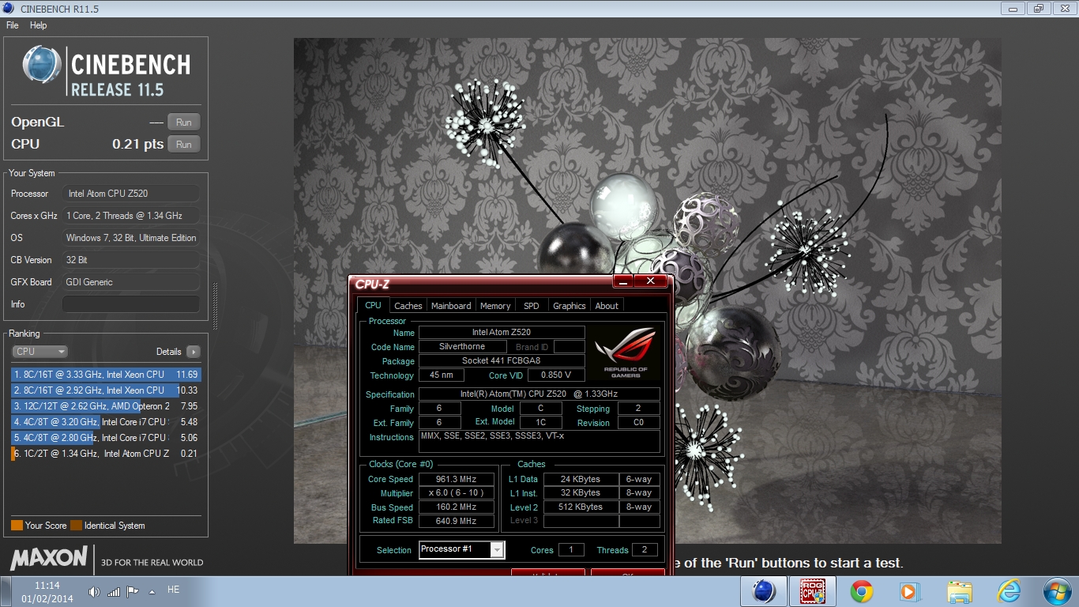Click the Code Name value Silverthorne
Screen dimensions: 1079x607
pos(462,347)
